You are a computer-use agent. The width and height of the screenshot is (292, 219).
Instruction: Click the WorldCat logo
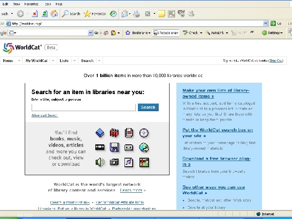[22, 48]
